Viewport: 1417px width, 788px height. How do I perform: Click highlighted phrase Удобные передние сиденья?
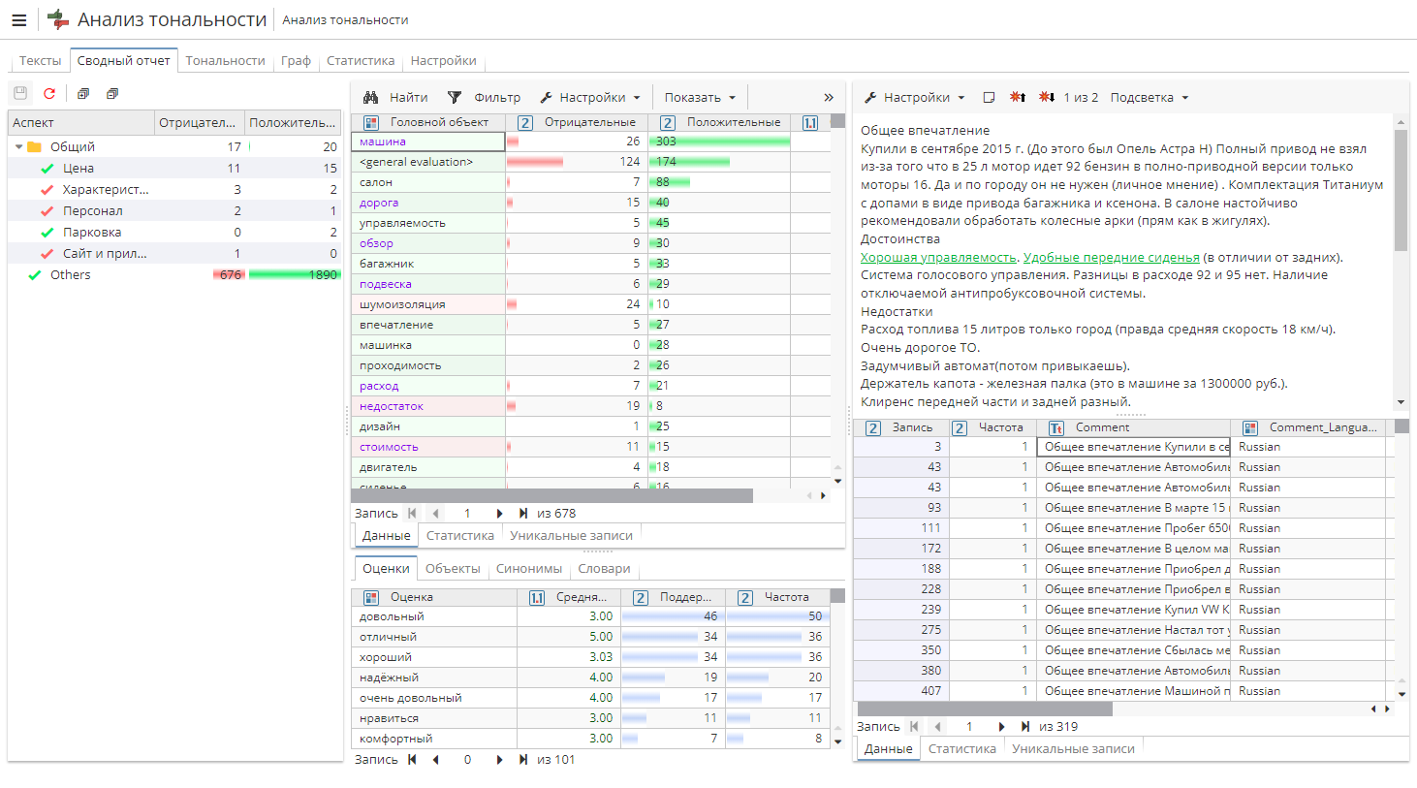click(1112, 257)
